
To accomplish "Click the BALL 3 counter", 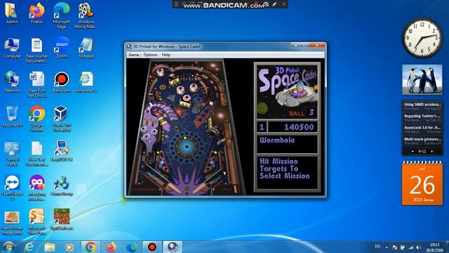I will [x=302, y=112].
